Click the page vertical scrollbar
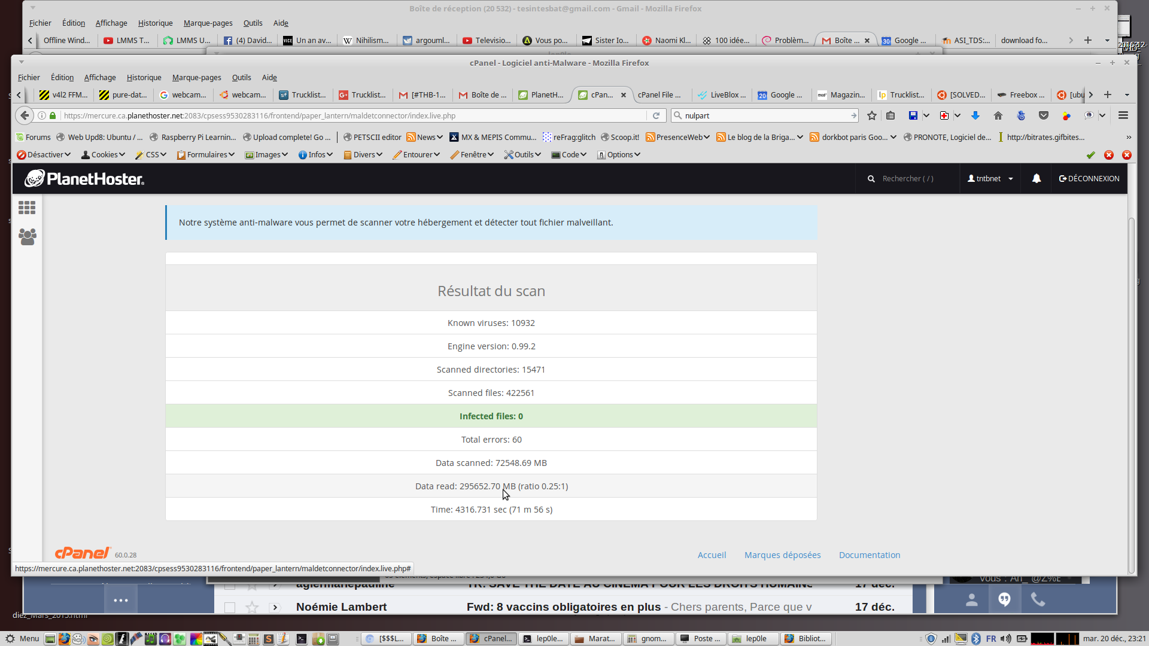The width and height of the screenshot is (1149, 646). [1131, 389]
